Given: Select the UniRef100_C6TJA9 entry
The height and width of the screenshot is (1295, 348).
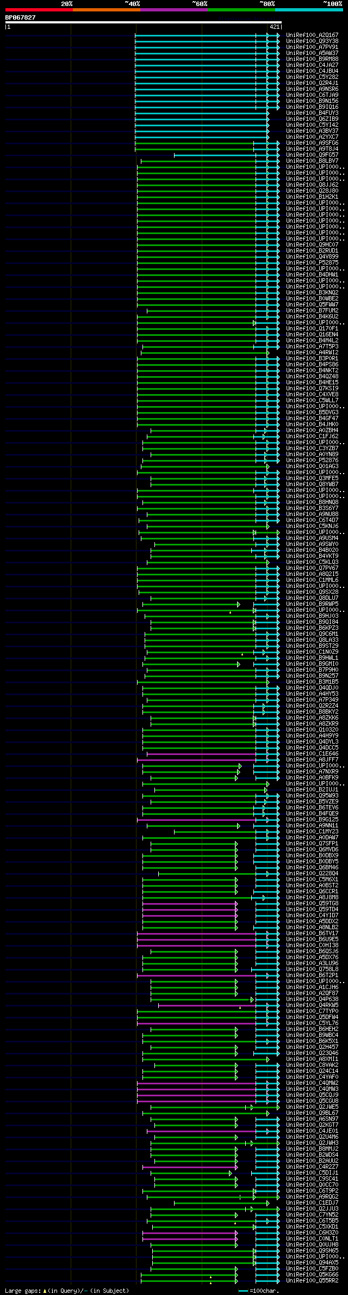Looking at the screenshot, I should tap(312, 95).
